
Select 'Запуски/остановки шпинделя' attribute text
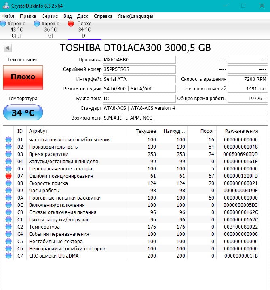[63, 162]
